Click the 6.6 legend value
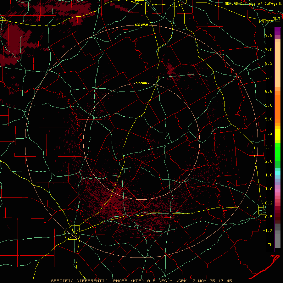The width and height of the screenshot is (283, 283). [x=269, y=91]
